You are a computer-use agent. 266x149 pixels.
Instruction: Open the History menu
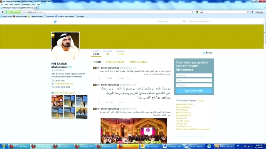17,5
